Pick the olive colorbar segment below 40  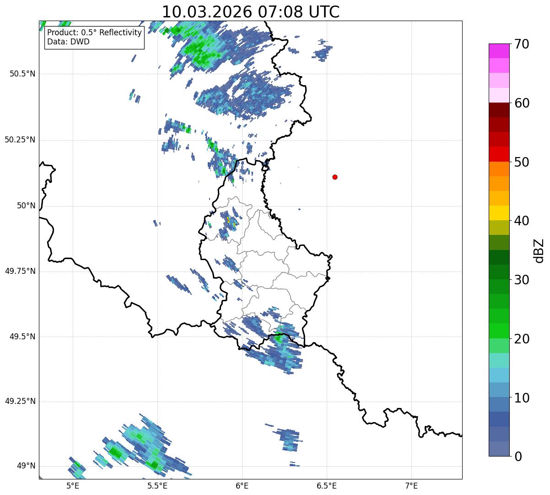pos(499,228)
